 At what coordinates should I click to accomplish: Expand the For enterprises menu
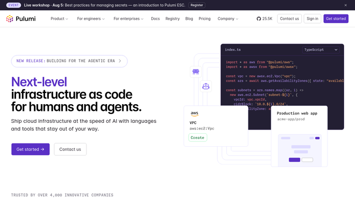pos(128,19)
